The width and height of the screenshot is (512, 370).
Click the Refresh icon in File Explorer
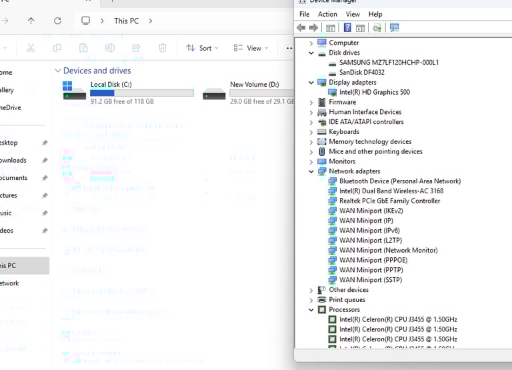(57, 21)
